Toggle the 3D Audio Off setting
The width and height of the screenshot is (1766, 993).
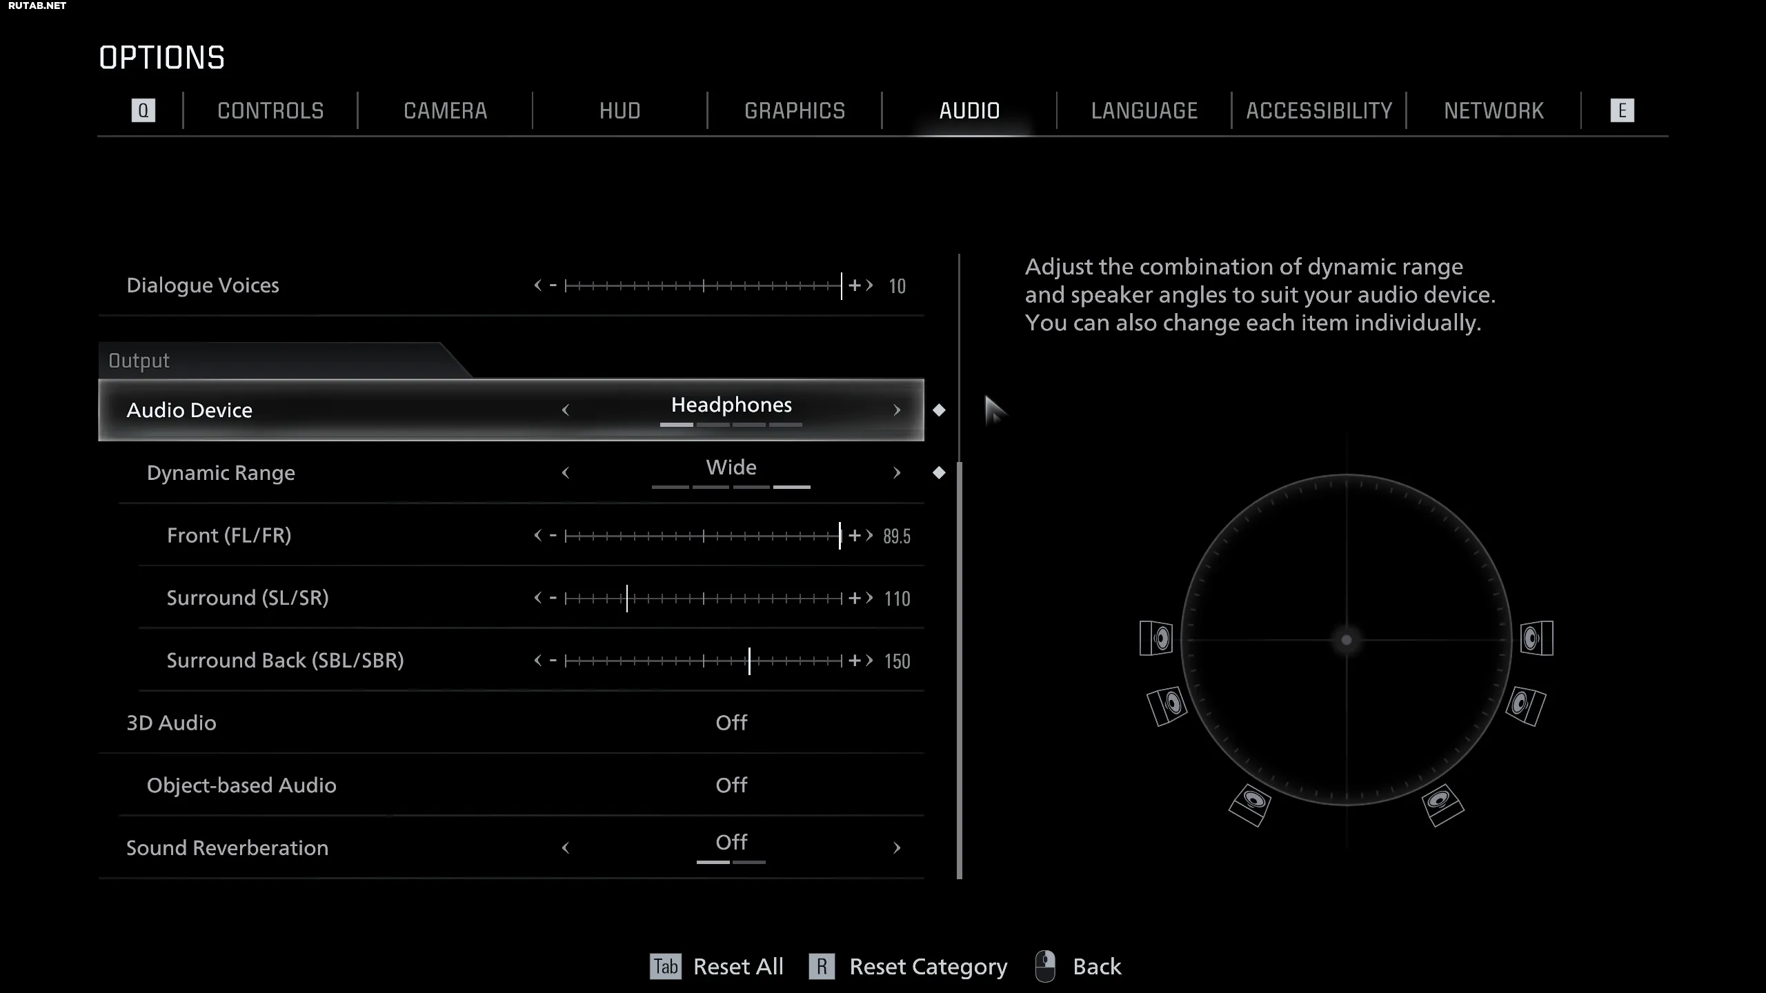tap(731, 723)
